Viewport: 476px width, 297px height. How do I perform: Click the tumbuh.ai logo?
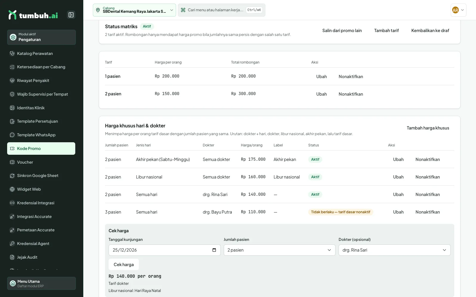tap(33, 15)
